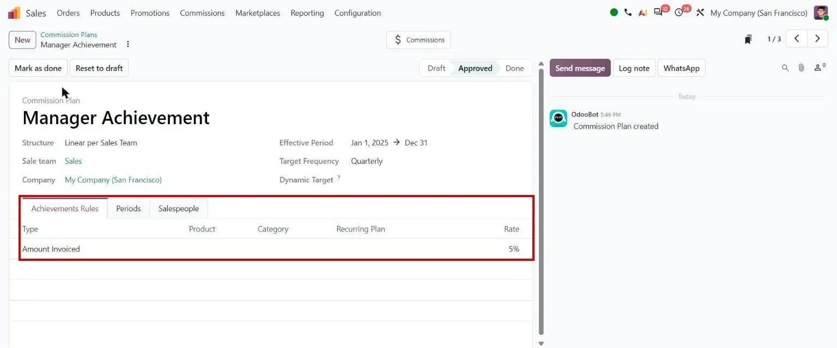Open the Orders menu
This screenshot has width=837, height=348.
pyautogui.click(x=68, y=13)
